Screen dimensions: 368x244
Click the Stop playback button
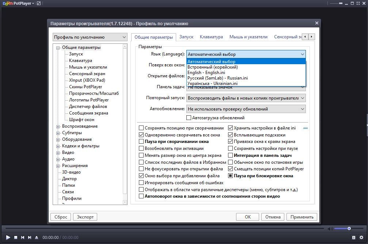coord(16,237)
